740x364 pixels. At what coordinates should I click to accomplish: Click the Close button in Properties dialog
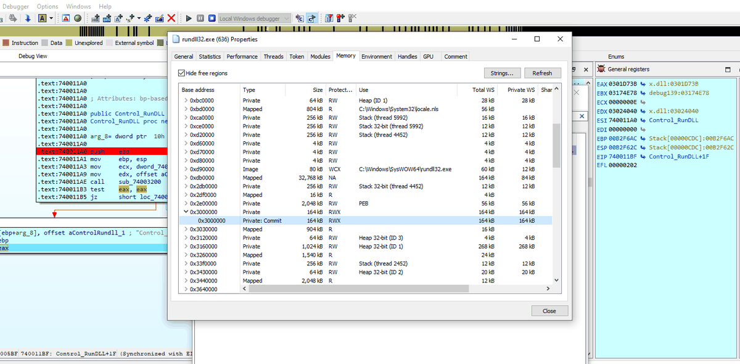point(549,311)
